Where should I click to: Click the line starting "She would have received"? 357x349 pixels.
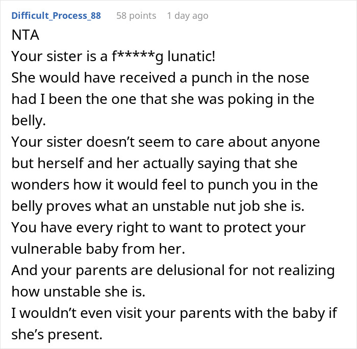tap(160, 78)
